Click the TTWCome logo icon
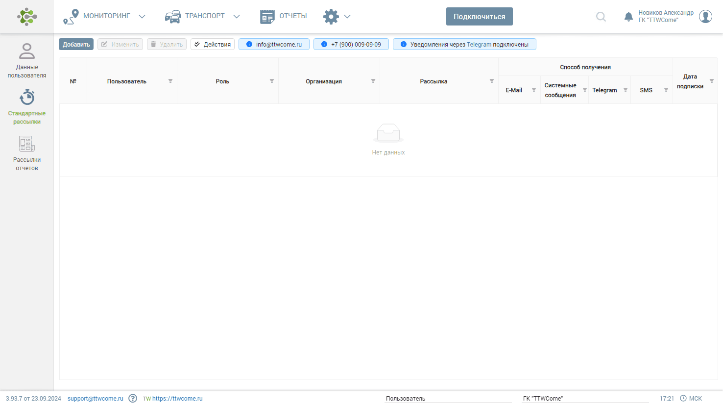The height and width of the screenshot is (406, 723). (x=26, y=17)
